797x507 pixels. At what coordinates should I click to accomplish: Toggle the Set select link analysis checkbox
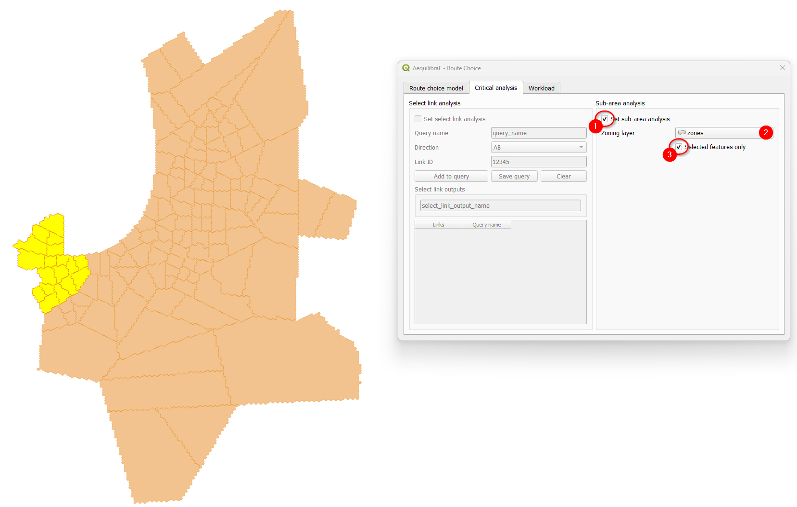point(418,119)
